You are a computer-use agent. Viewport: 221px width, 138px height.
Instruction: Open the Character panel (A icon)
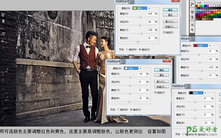pos(192,25)
